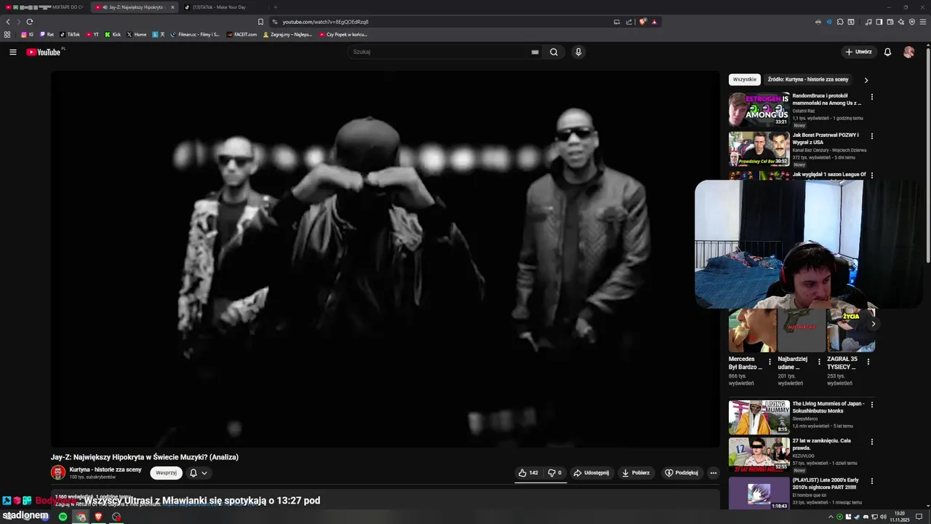Open options for Living Mummies of Japan video
Viewport: 931px width, 524px height.
pos(871,405)
